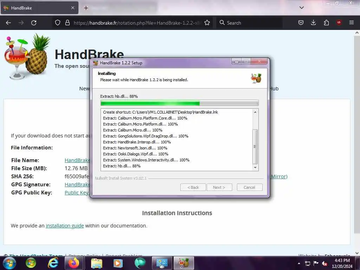This screenshot has height=270, width=360.
Task: Open File Explorer folder taskbar icon
Action: coord(96,263)
